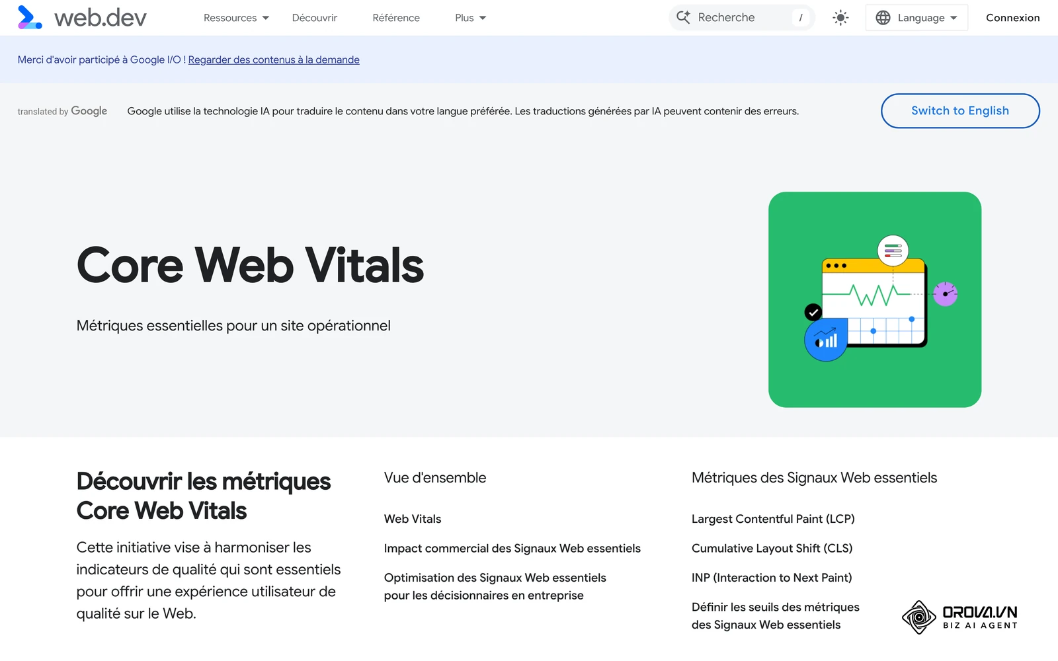Open Impact commercial des Signaux Web essentiels
The height and width of the screenshot is (661, 1058).
pos(512,548)
